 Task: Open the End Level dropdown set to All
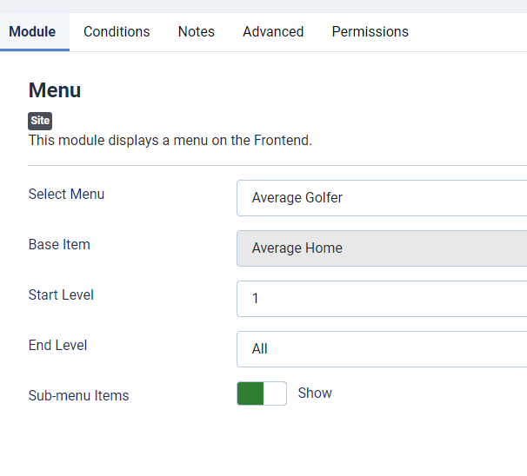pyautogui.click(x=383, y=349)
